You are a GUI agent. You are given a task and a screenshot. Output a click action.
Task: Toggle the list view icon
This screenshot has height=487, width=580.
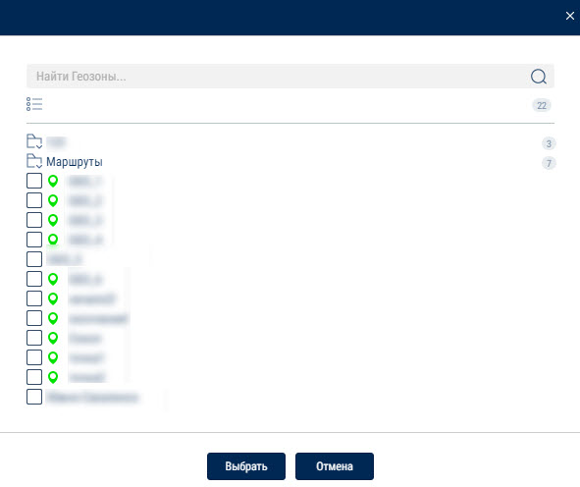pos(34,104)
